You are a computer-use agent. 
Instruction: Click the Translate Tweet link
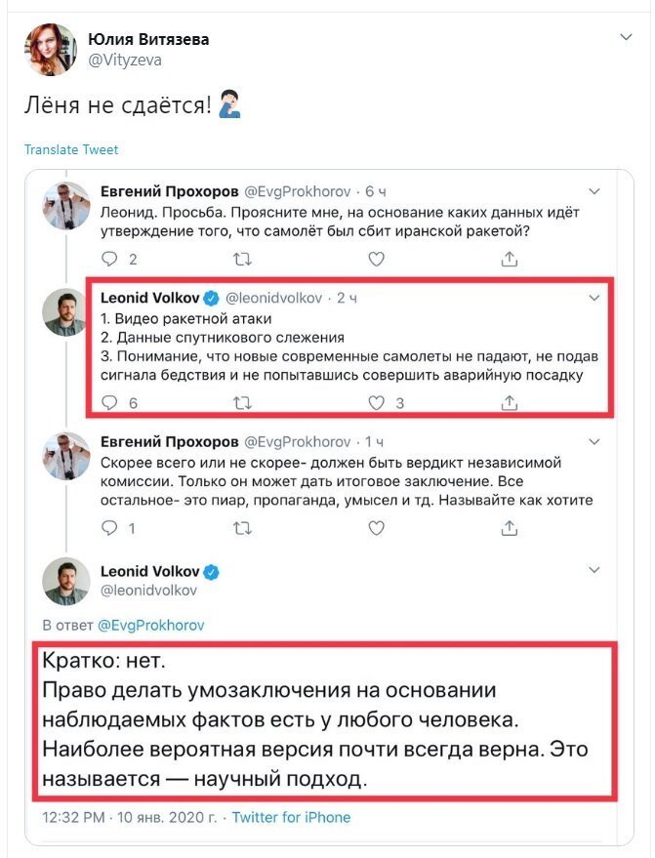71,150
